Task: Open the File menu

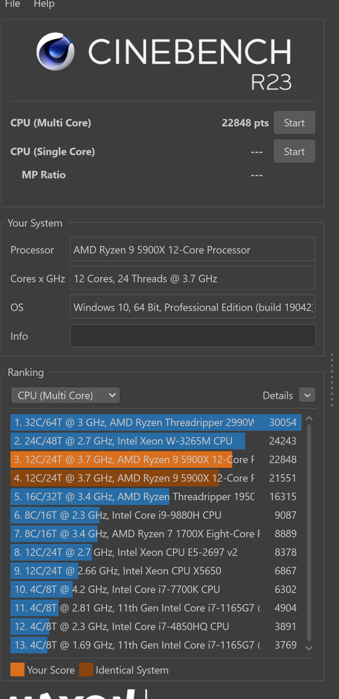Action: (12, 4)
